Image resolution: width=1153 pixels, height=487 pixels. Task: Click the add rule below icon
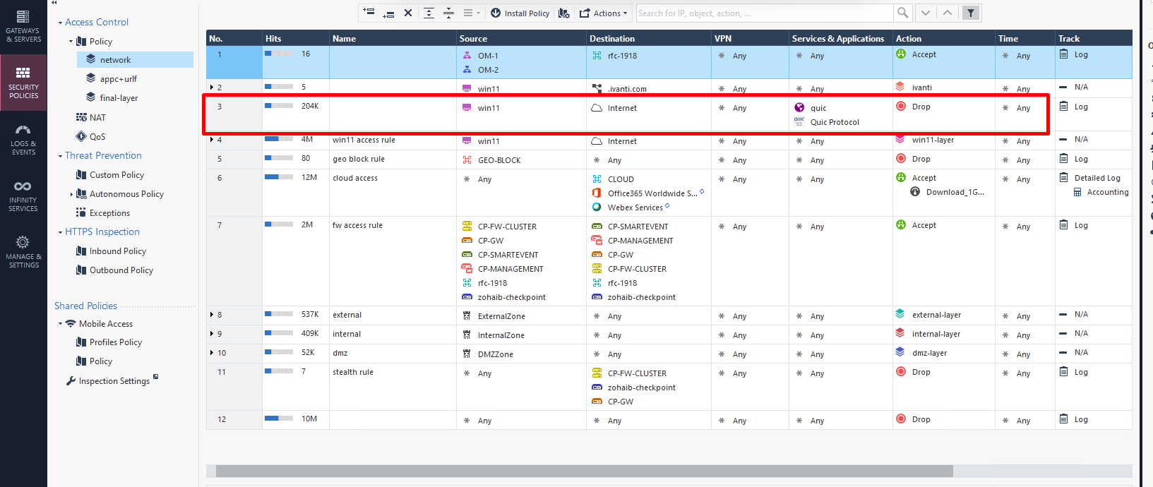pos(388,13)
